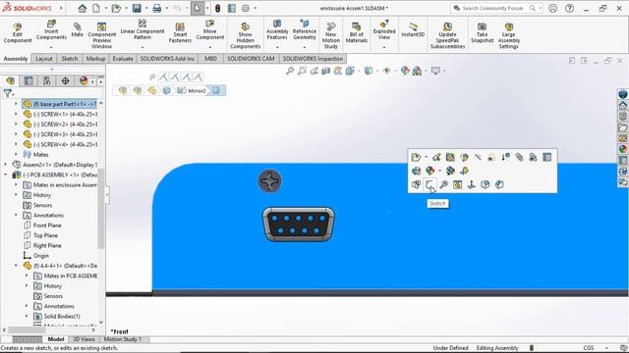This screenshot has width=629, height=353.
Task: Create an Exploded View
Action: 384,30
